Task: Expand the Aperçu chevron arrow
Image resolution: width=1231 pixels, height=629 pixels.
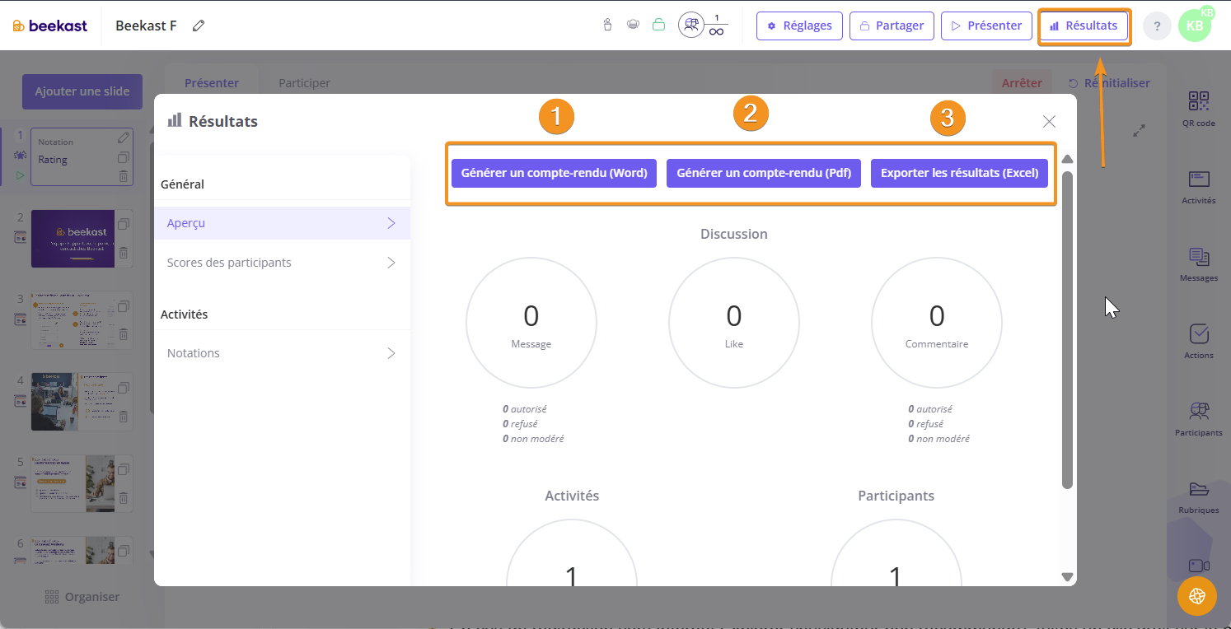Action: pos(391,223)
